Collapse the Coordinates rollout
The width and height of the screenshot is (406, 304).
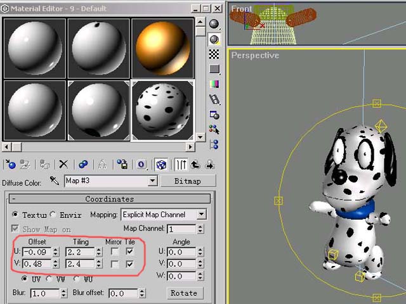(110, 199)
